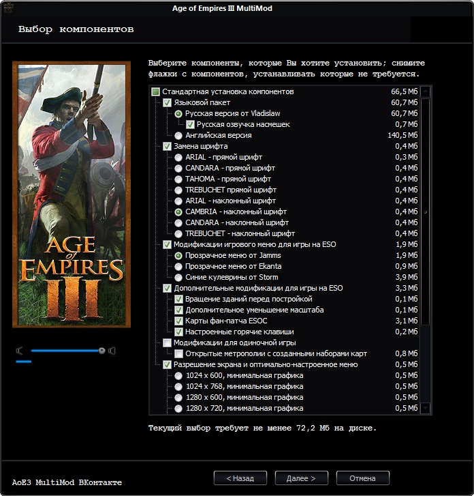Click the mute speaker icon left of volume slider

pos(20,351)
